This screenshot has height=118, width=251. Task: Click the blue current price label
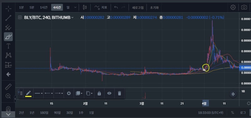tap(245, 68)
